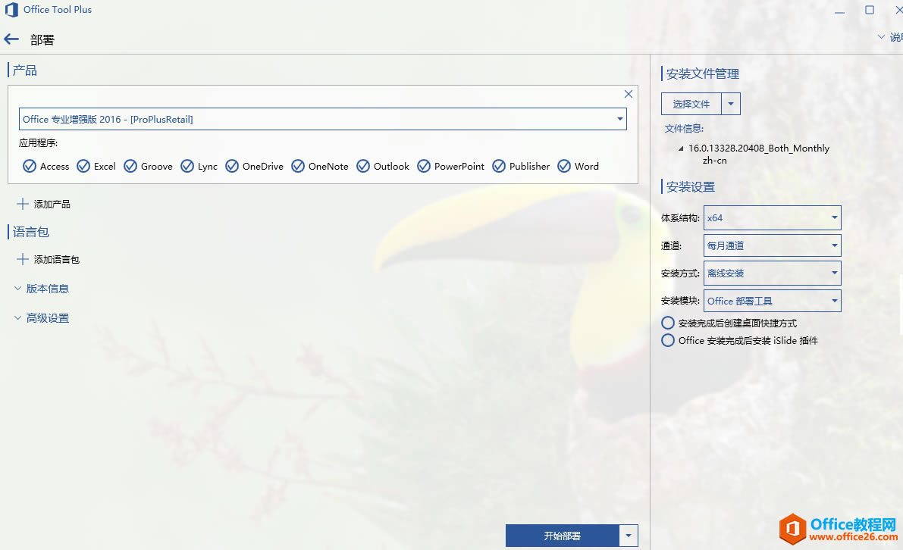Uncheck the Outlook application
This screenshot has height=550, width=903.
363,166
